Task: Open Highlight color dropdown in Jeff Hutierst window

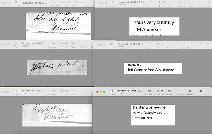Action: [183, 91]
